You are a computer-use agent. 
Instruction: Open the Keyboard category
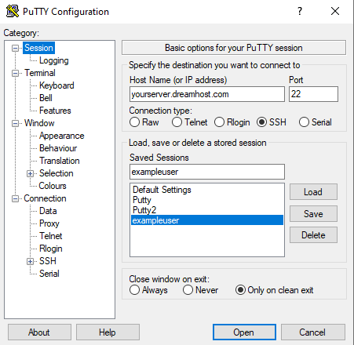click(x=57, y=85)
